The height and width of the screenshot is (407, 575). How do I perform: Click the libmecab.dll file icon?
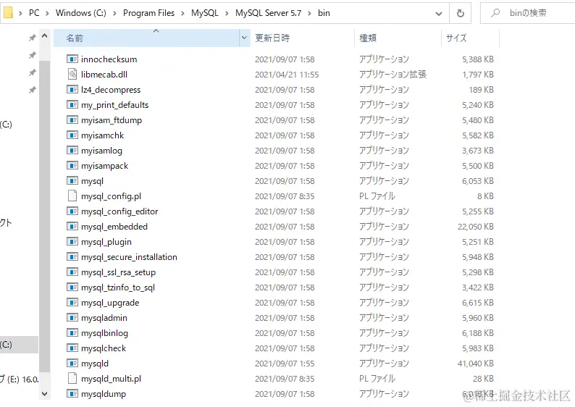(72, 74)
